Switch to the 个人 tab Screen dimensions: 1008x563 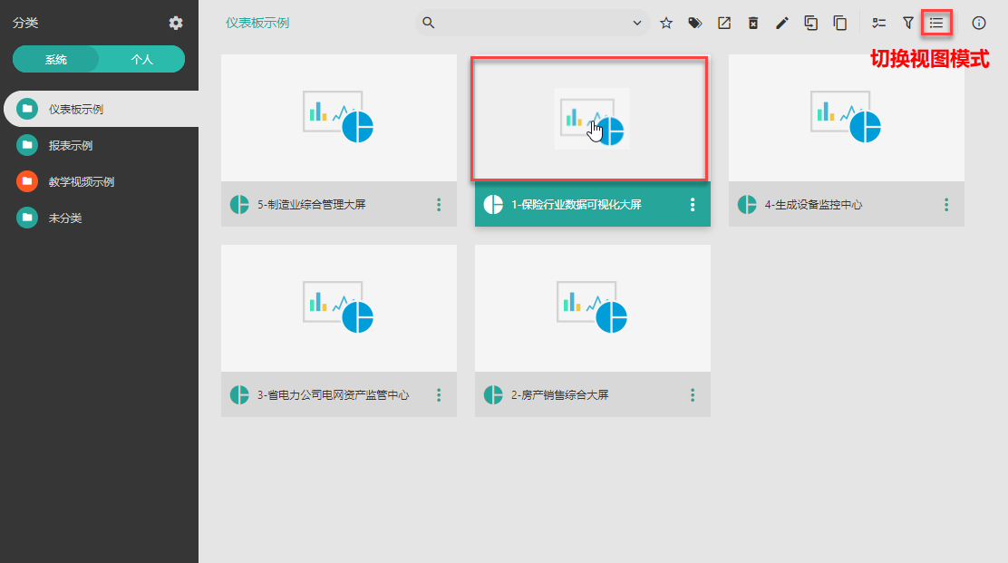pyautogui.click(x=142, y=59)
